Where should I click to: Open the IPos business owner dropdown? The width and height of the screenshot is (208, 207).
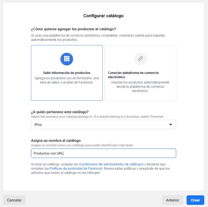point(103,125)
